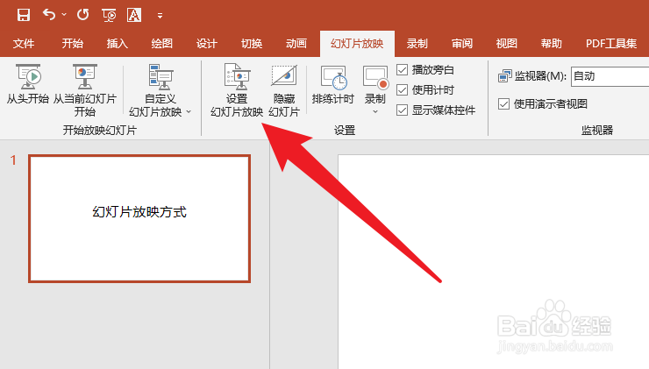Switch to the 动画 tab

pyautogui.click(x=296, y=44)
